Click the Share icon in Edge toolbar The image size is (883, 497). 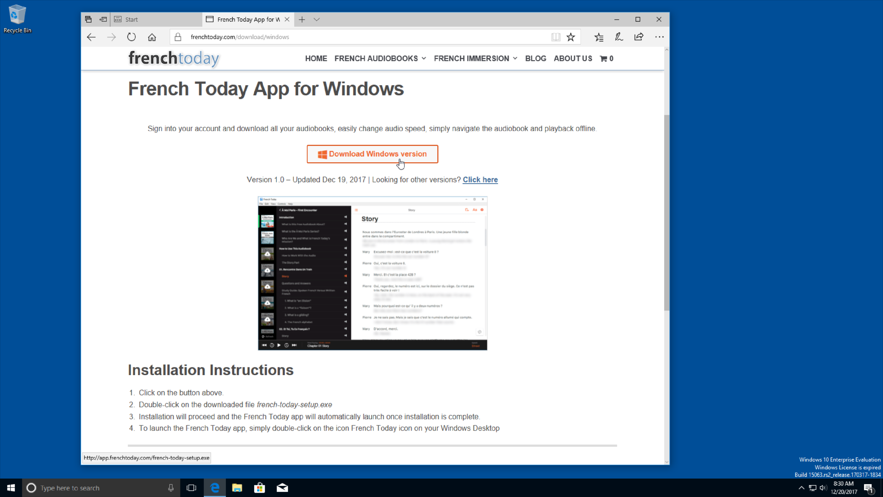click(x=639, y=37)
